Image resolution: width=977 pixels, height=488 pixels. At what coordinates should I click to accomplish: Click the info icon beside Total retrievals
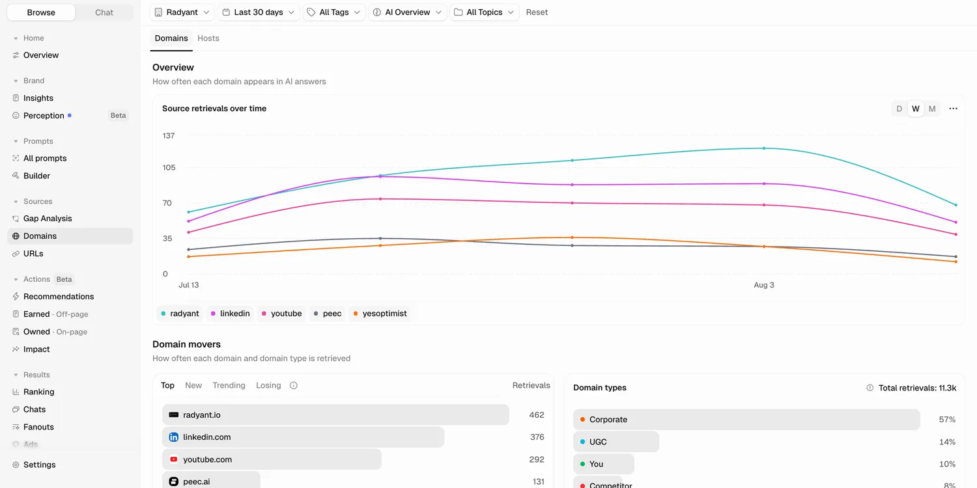tap(870, 388)
